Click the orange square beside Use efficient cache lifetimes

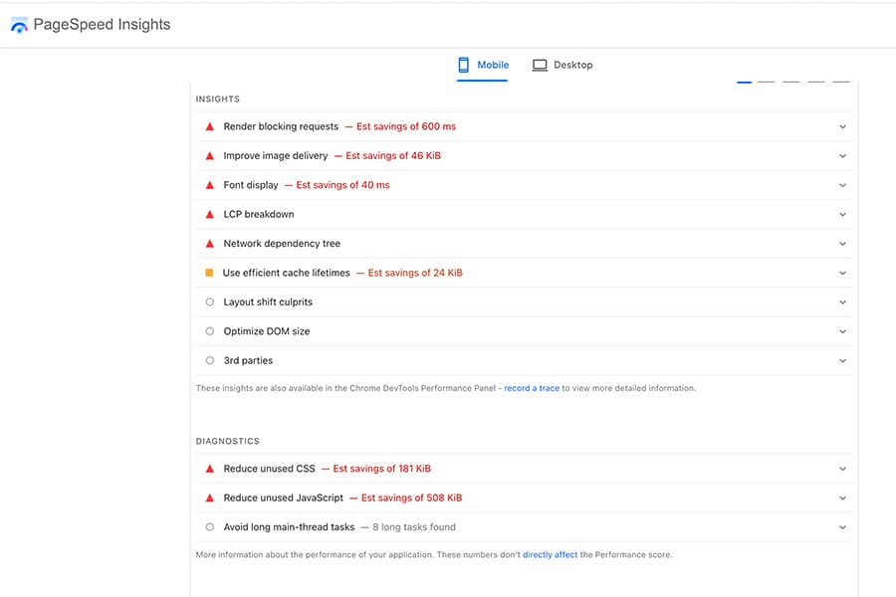(209, 273)
